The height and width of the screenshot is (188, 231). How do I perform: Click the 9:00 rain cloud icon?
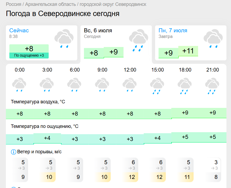pos(102,85)
